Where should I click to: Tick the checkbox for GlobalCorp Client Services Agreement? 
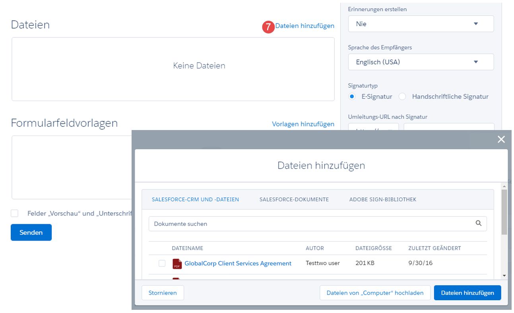pyautogui.click(x=162, y=263)
